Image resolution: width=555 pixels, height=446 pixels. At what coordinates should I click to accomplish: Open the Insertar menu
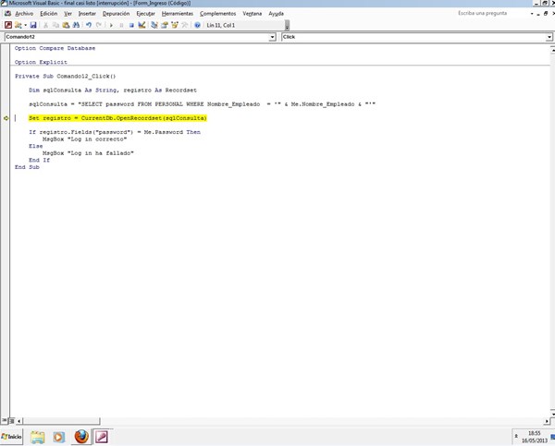tap(87, 14)
